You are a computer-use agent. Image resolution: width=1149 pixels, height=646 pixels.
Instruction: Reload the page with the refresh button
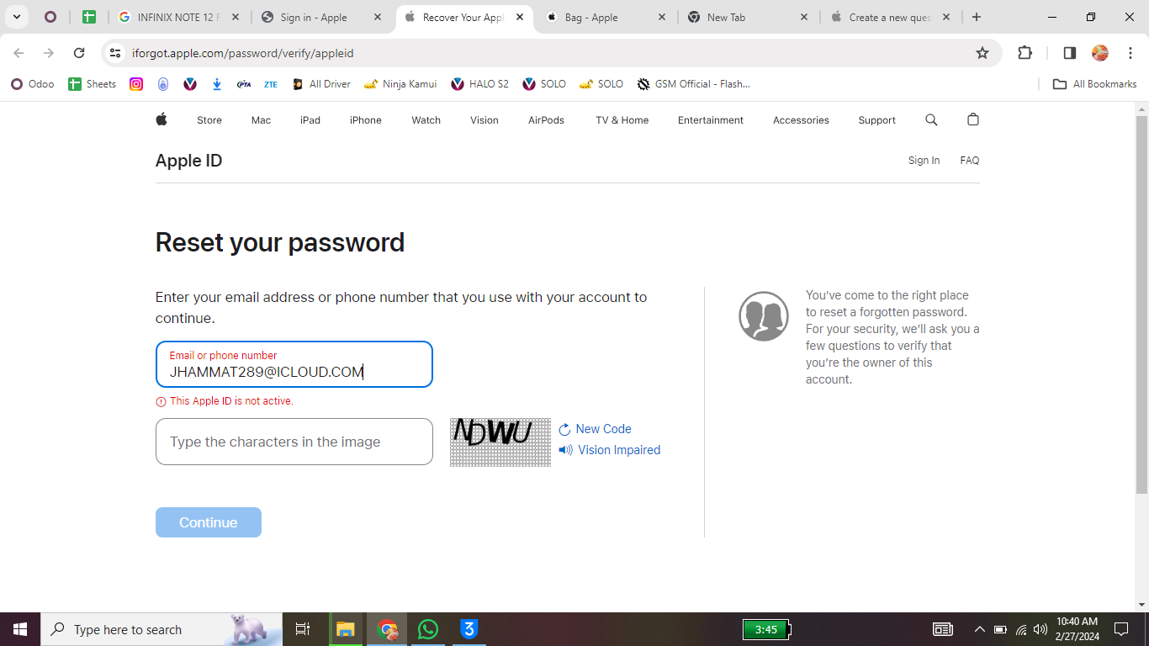[79, 53]
